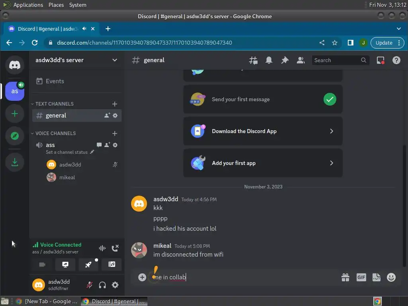Open user settings gear
408x306 pixels.
coord(115,285)
